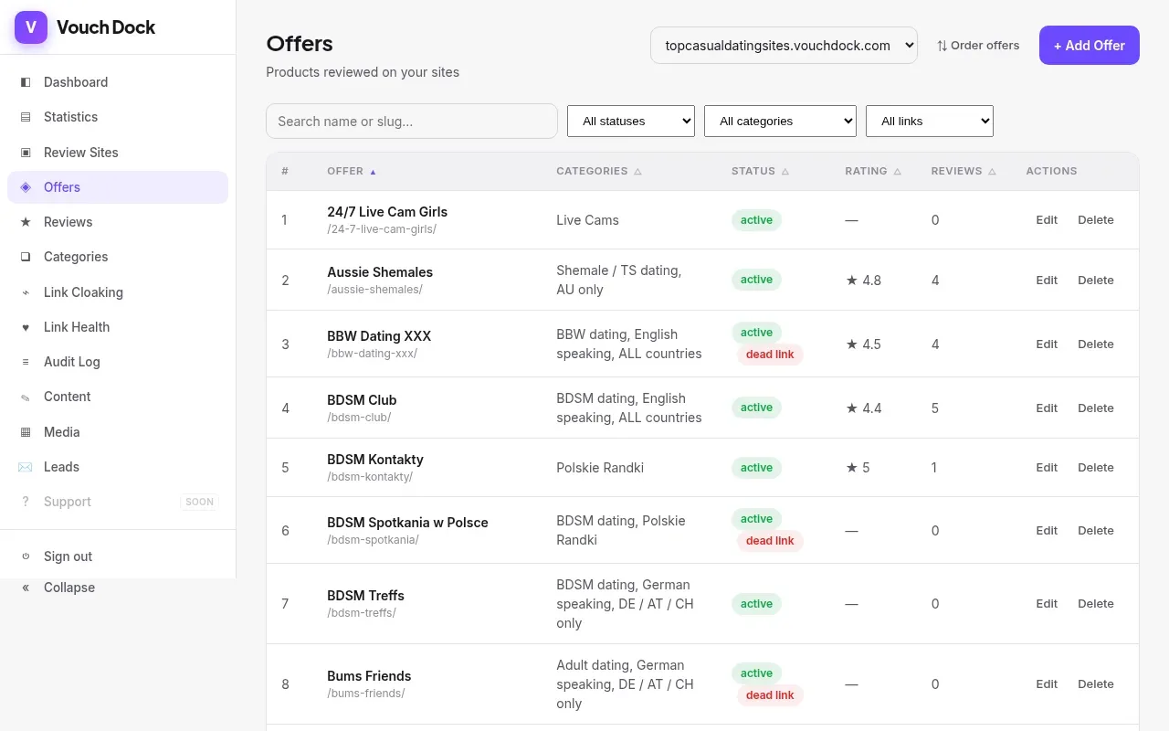Open the site selector dropdown
The height and width of the screenshot is (731, 1169).
pos(784,45)
